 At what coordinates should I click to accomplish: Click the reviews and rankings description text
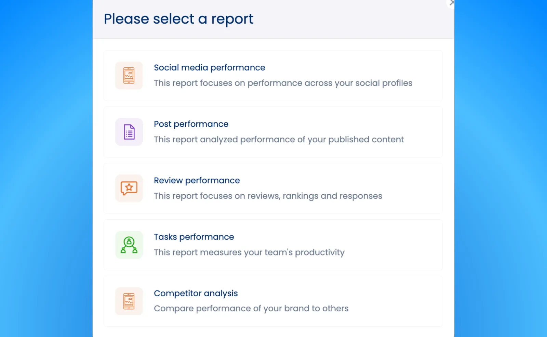tap(268, 196)
